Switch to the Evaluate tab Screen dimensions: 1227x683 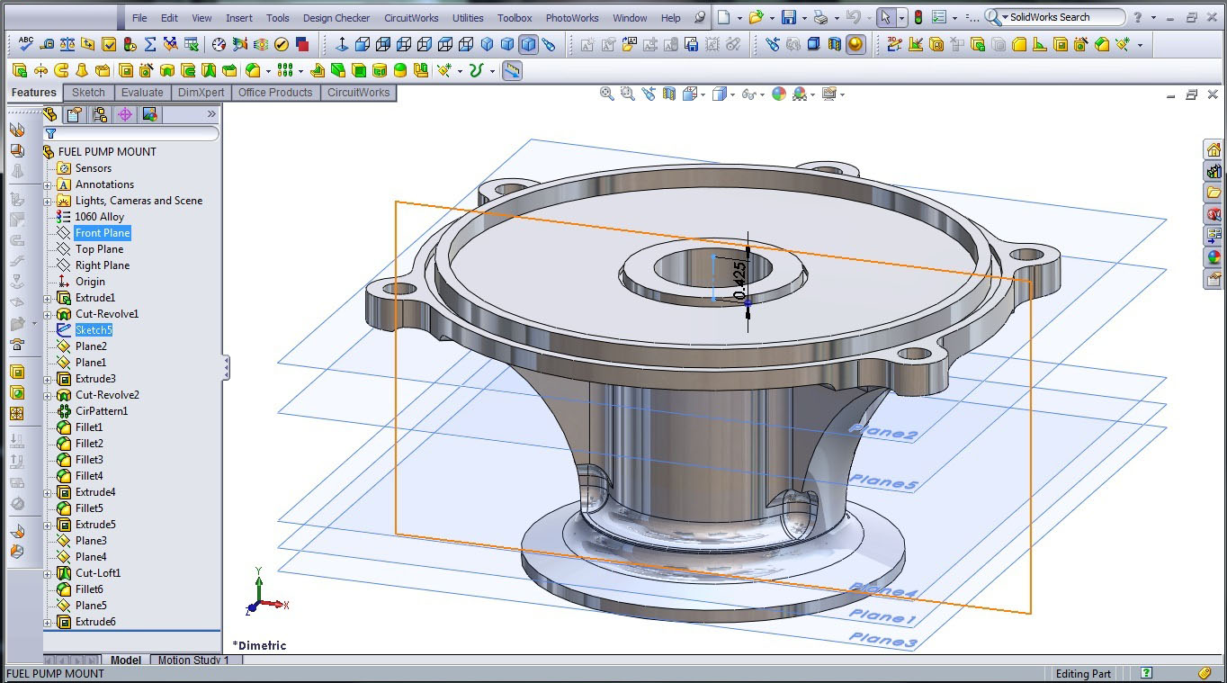point(142,92)
